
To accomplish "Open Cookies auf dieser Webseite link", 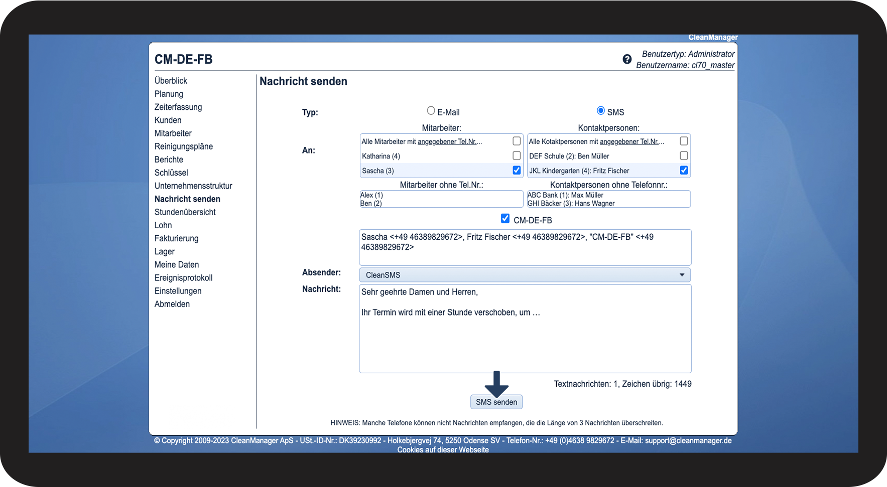I will point(443,450).
